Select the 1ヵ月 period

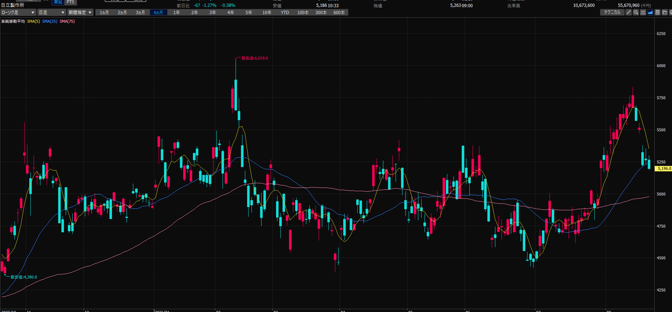pyautogui.click(x=105, y=12)
